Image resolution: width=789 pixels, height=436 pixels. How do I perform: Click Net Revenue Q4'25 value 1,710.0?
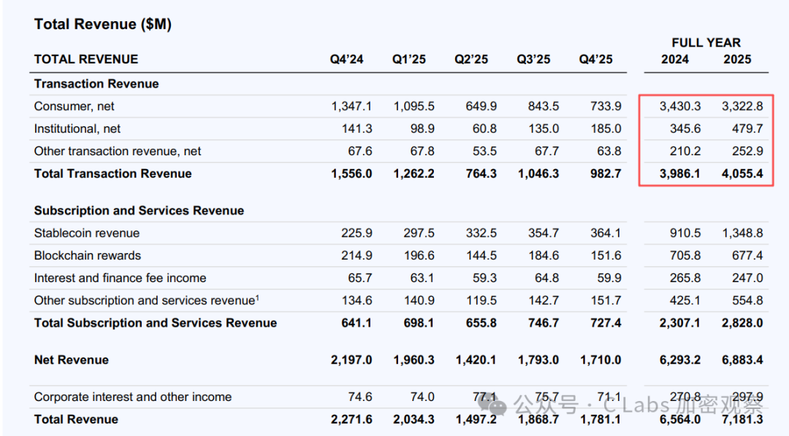pyautogui.click(x=600, y=360)
